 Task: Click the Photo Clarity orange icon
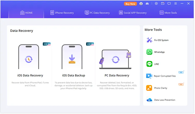149,88
